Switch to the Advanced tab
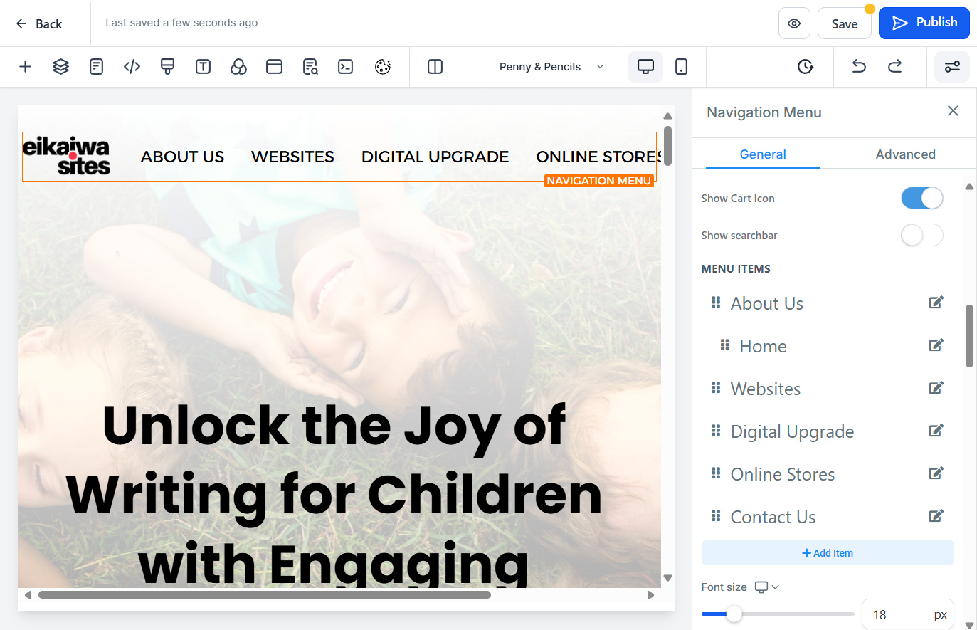 (x=905, y=154)
